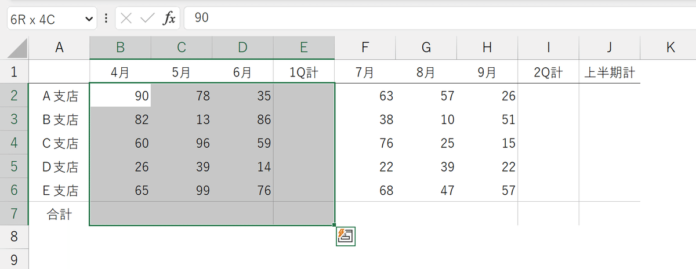
Task: Click the 合計 label cell
Action: pos(59,215)
